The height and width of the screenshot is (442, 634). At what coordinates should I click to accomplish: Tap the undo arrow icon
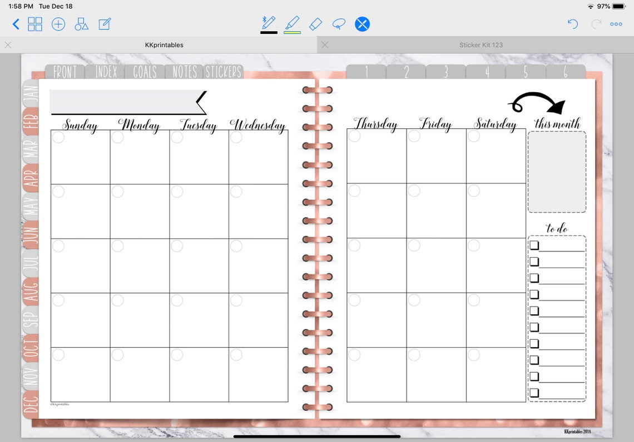tap(572, 23)
